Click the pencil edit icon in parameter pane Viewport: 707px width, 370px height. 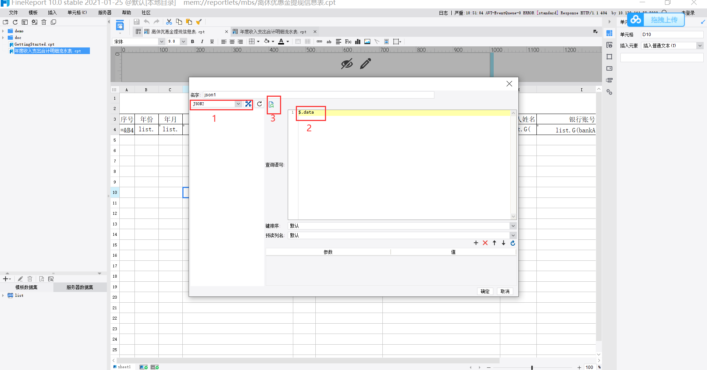365,64
